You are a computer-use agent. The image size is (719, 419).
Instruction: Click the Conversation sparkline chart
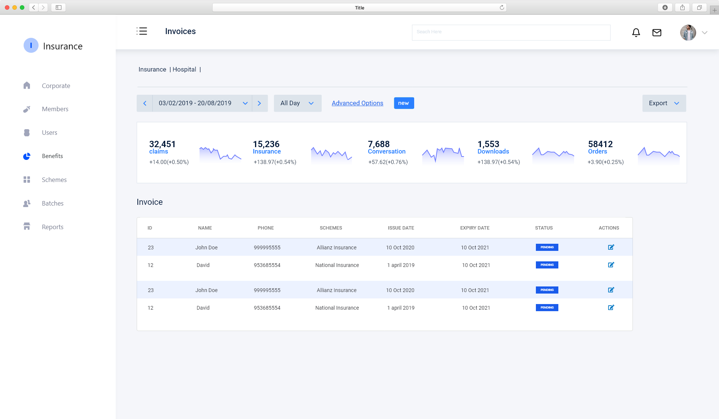pos(443,155)
